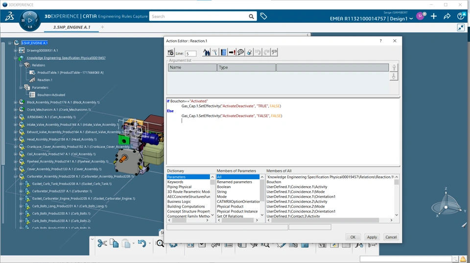This screenshot has height=263, width=470.
Task: Click the plus add icon in top bar
Action: [x=434, y=16]
